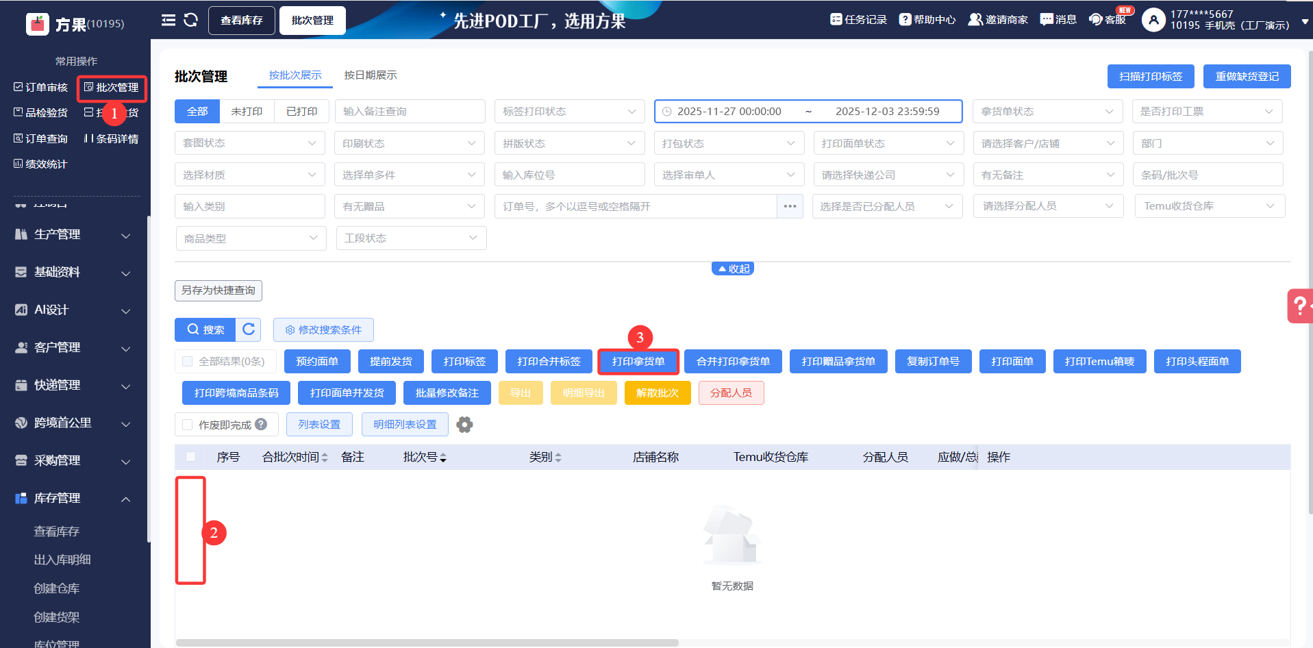The image size is (1313, 648).
Task: Click the 解散批次 button
Action: pyautogui.click(x=658, y=392)
